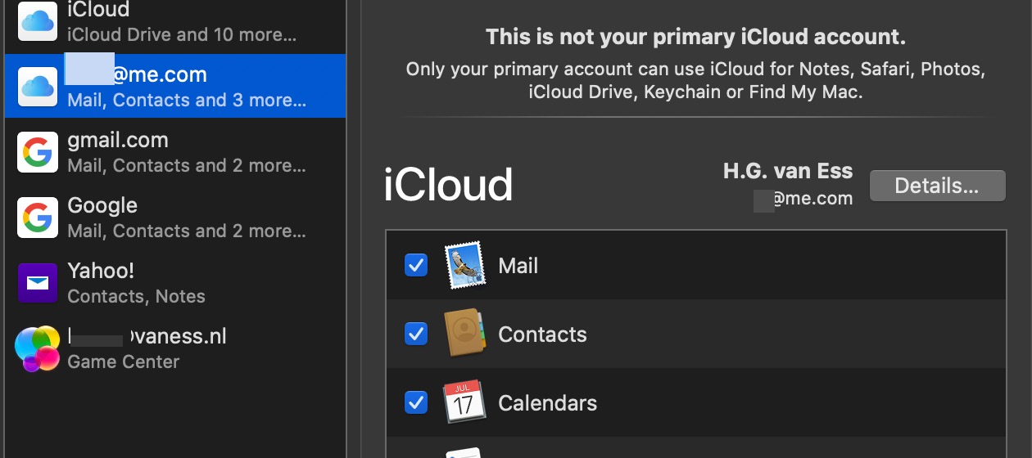Click 'Contacts, Notes' under Yahoo!
Screen dimensions: 1032x458
point(136,296)
